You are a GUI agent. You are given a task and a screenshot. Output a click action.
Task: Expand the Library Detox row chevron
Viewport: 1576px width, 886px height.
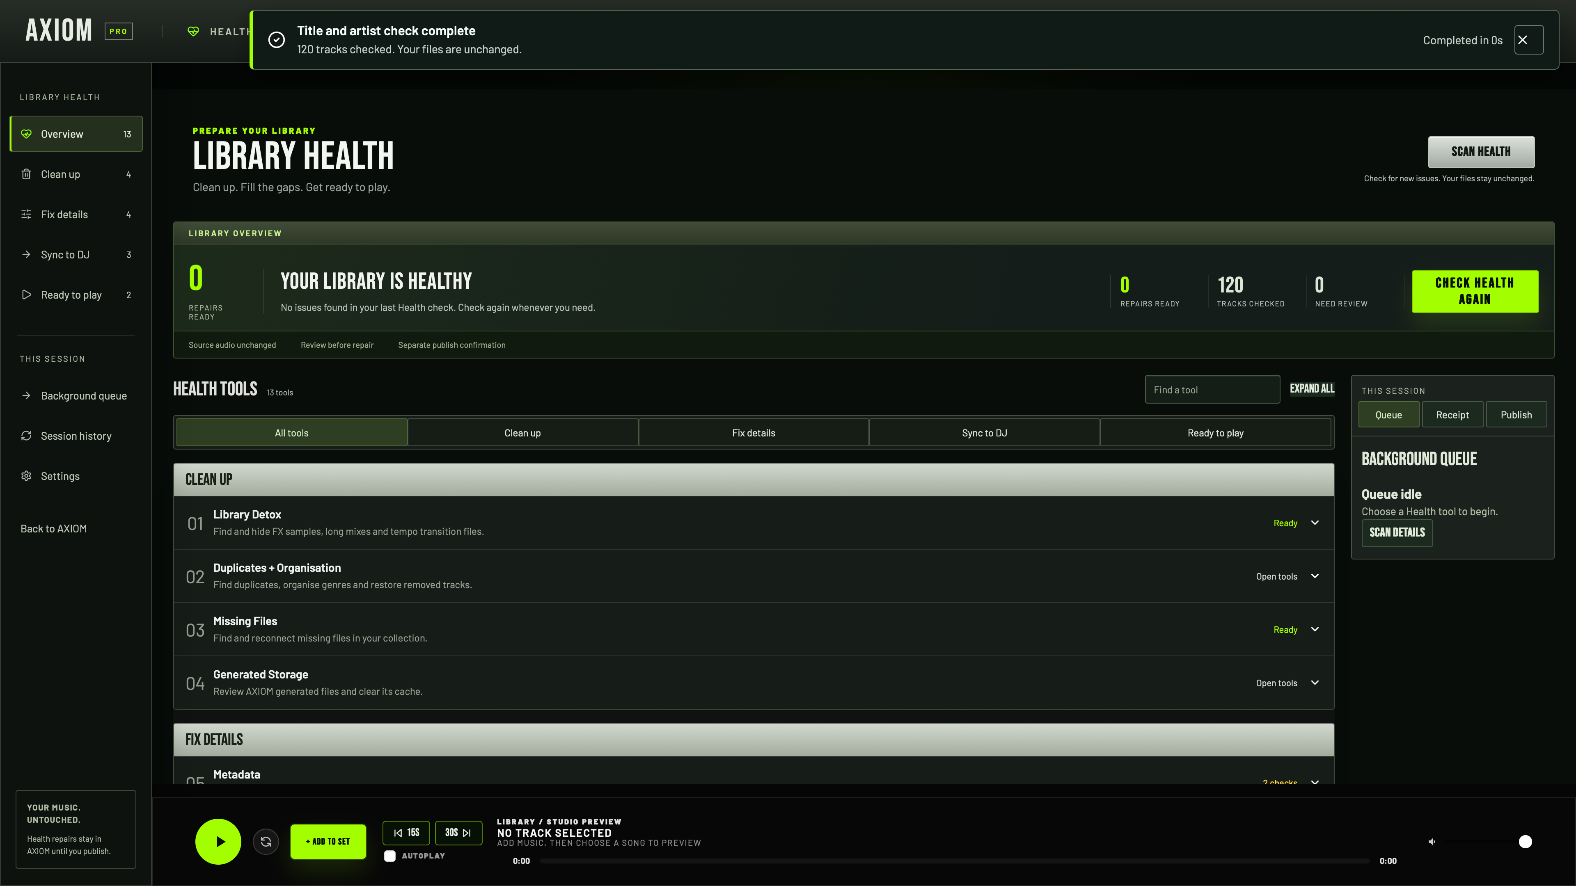point(1315,523)
